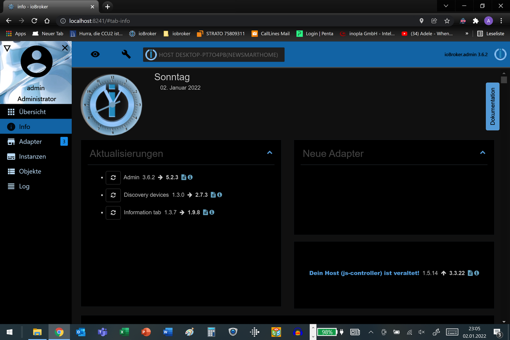The height and width of the screenshot is (340, 510).
Task: Open STRATO 75809311 bookmark
Action: coord(221,33)
